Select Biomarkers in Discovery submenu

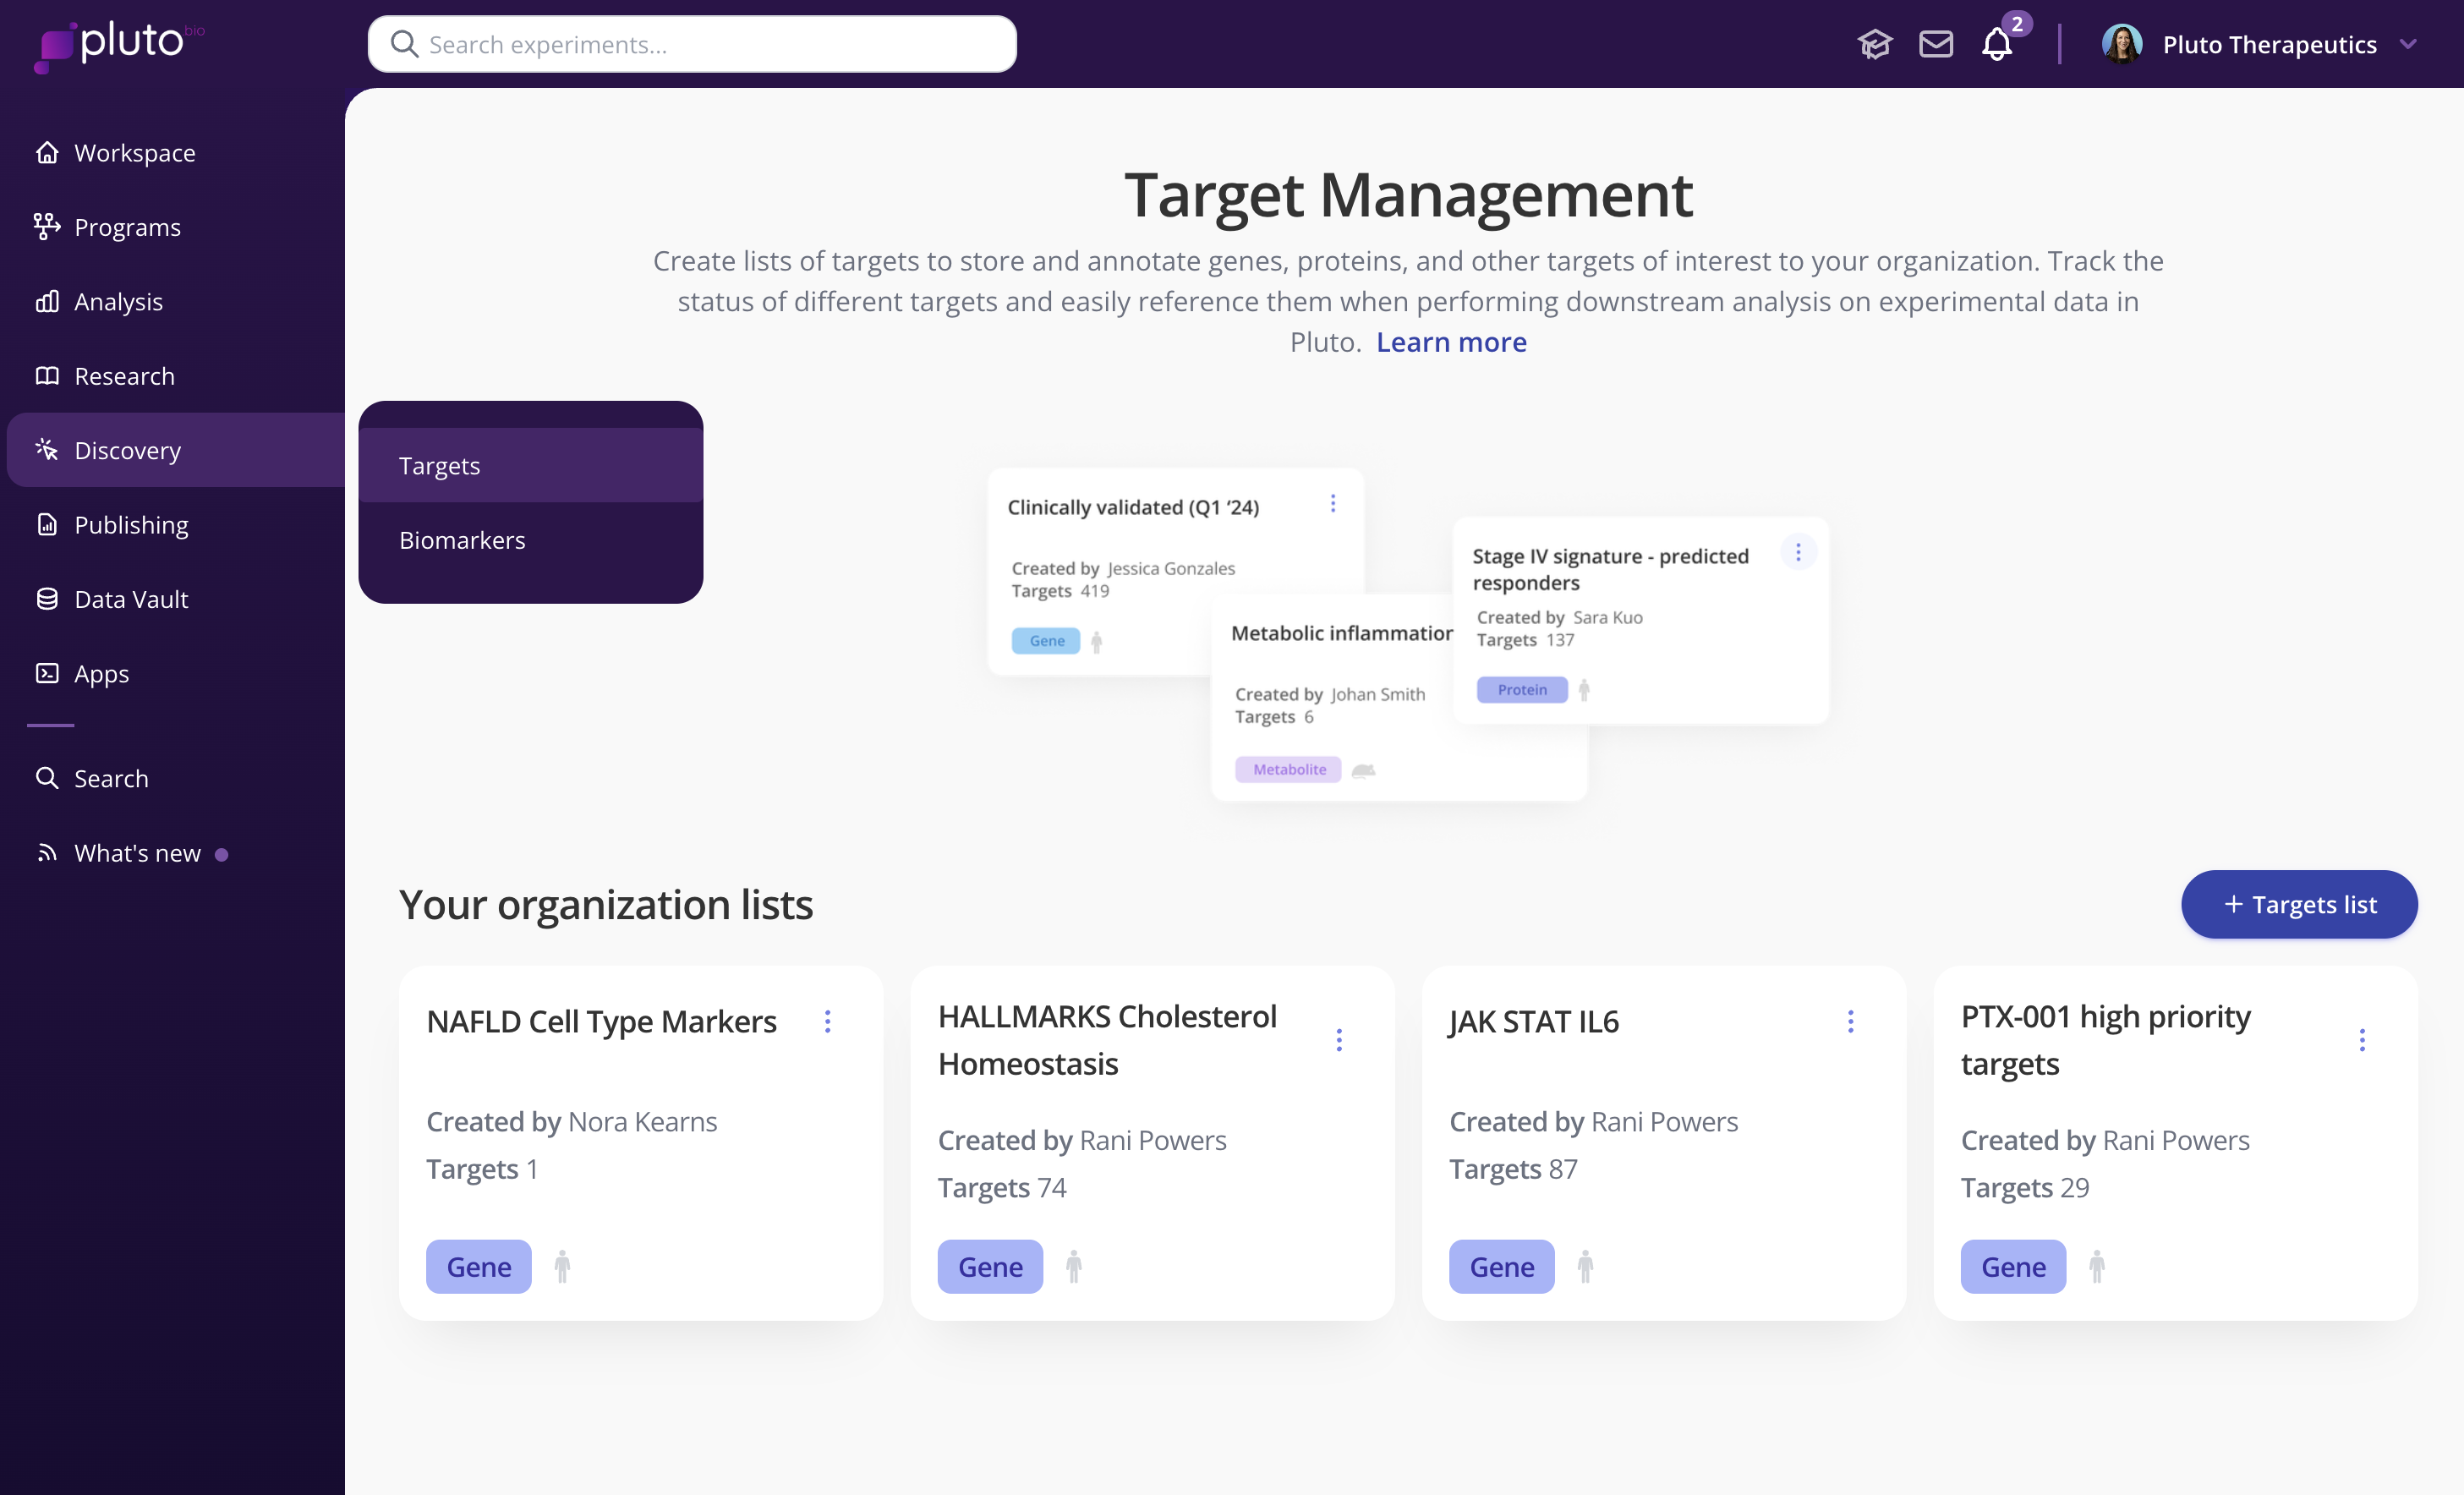point(462,540)
